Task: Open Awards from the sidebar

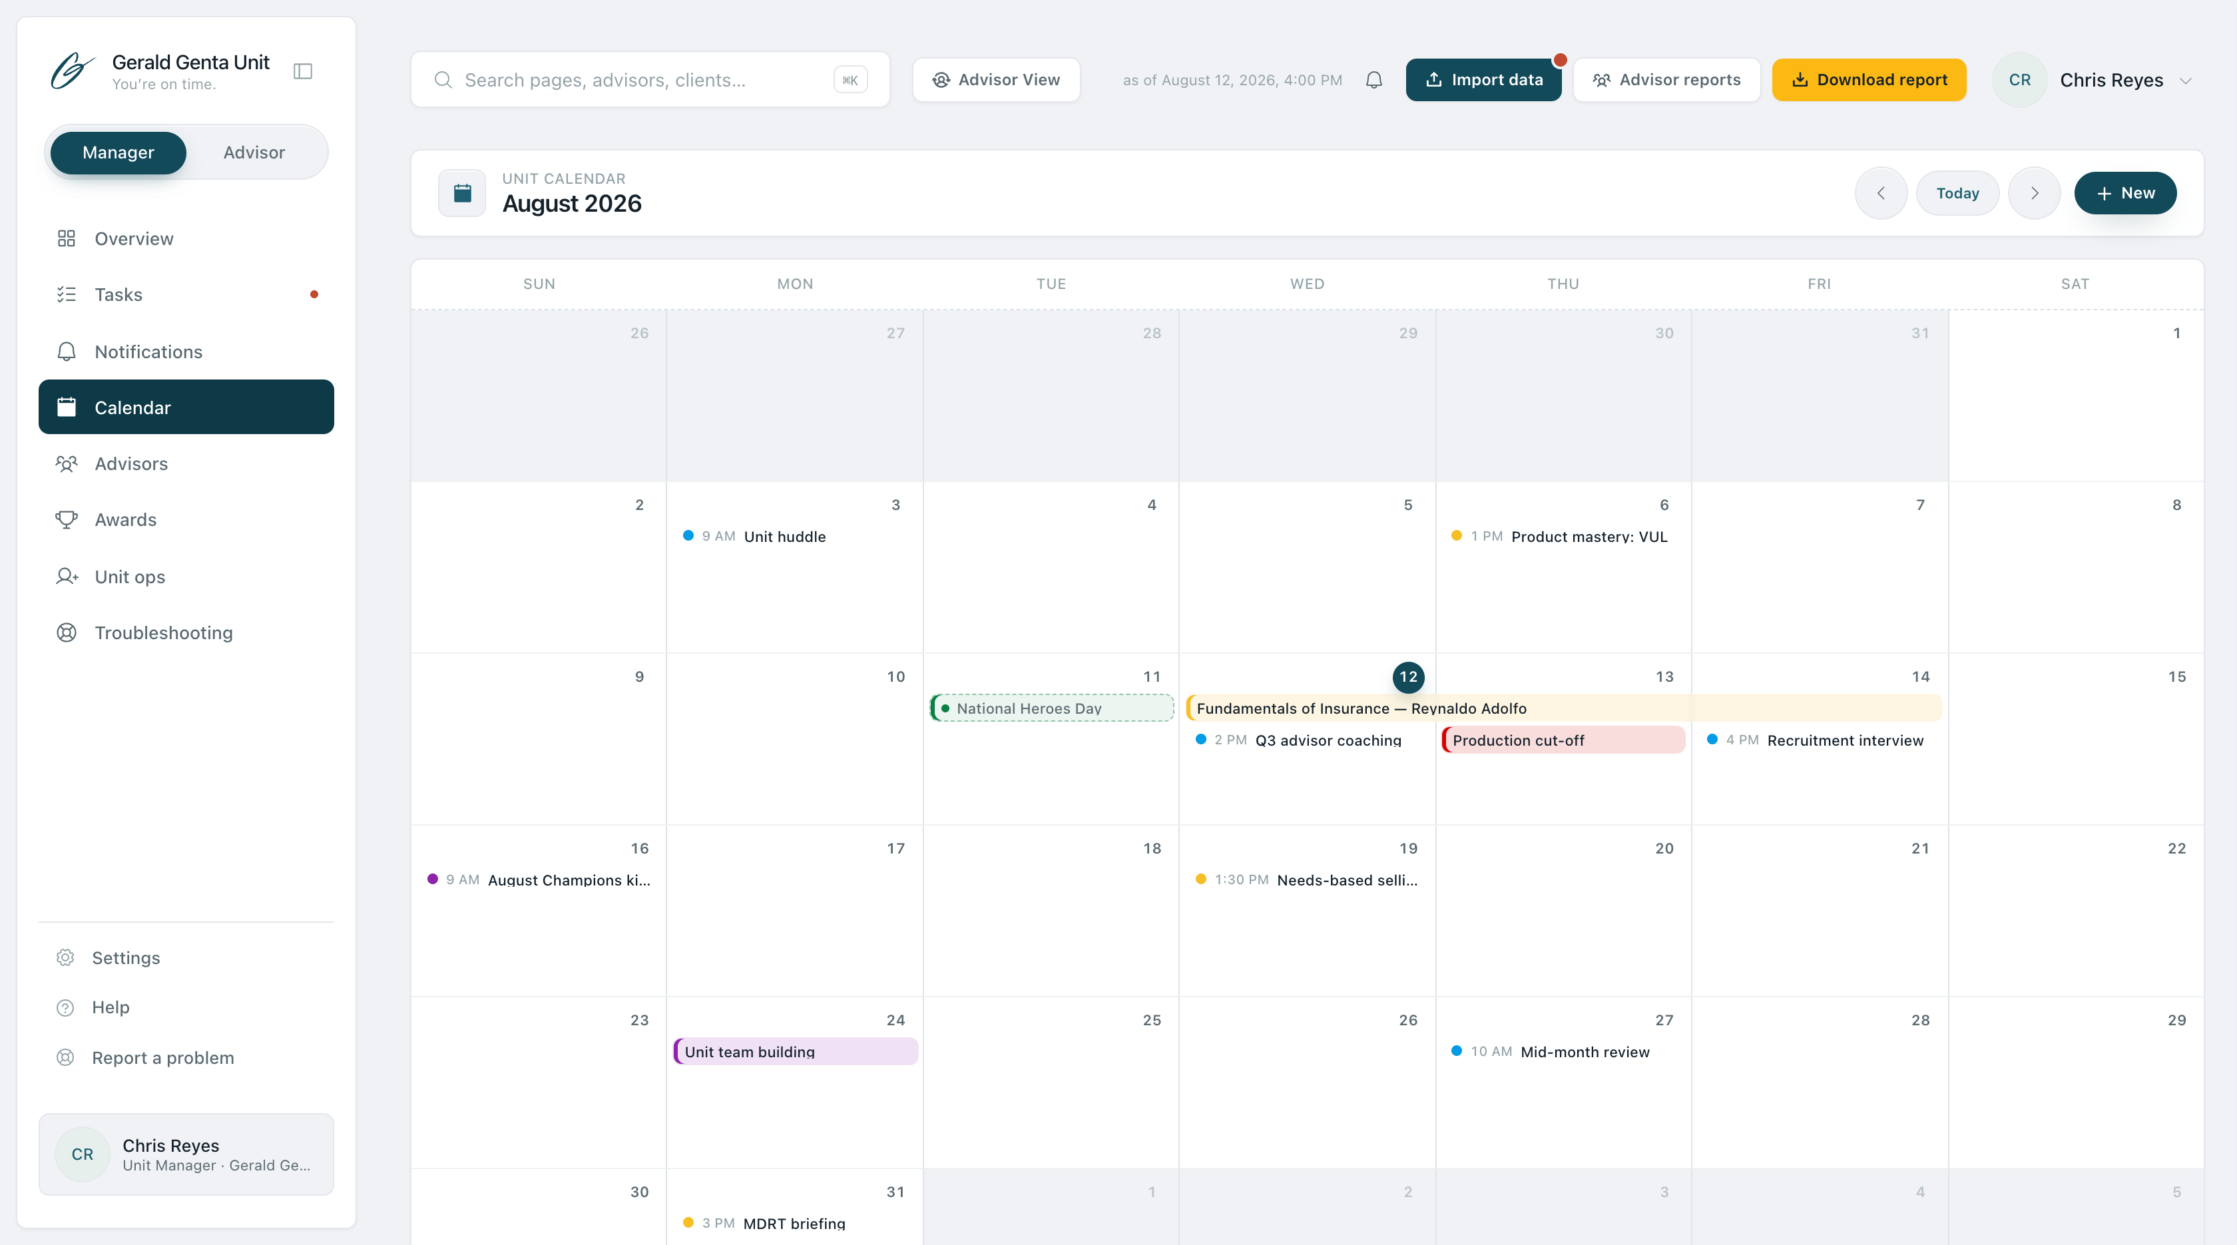Action: click(x=186, y=519)
